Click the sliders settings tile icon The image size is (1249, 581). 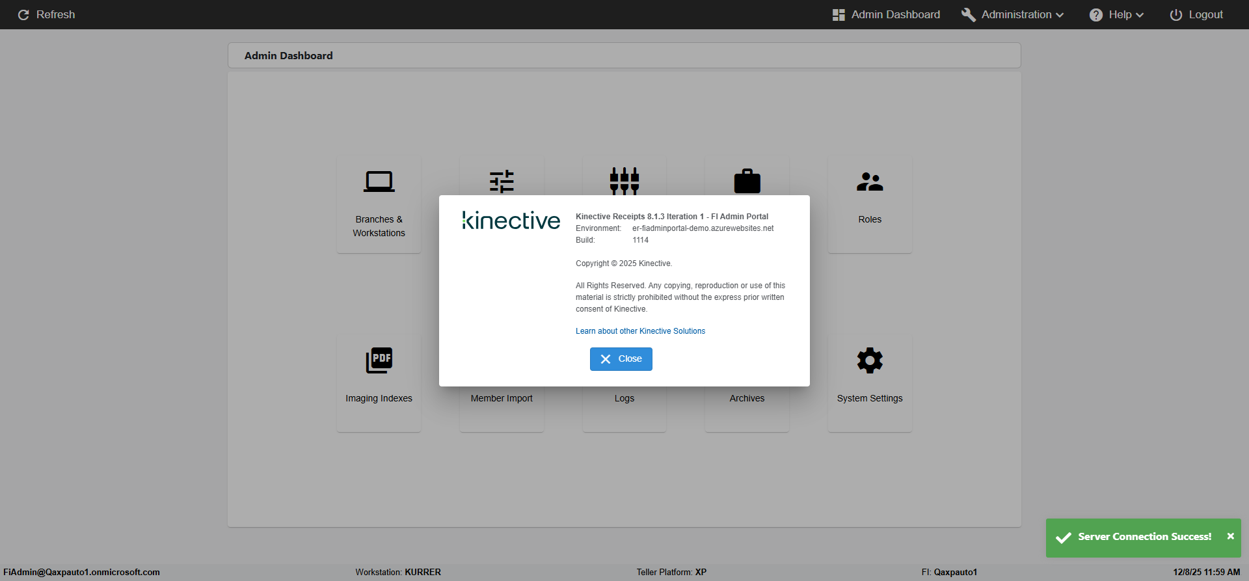point(502,182)
